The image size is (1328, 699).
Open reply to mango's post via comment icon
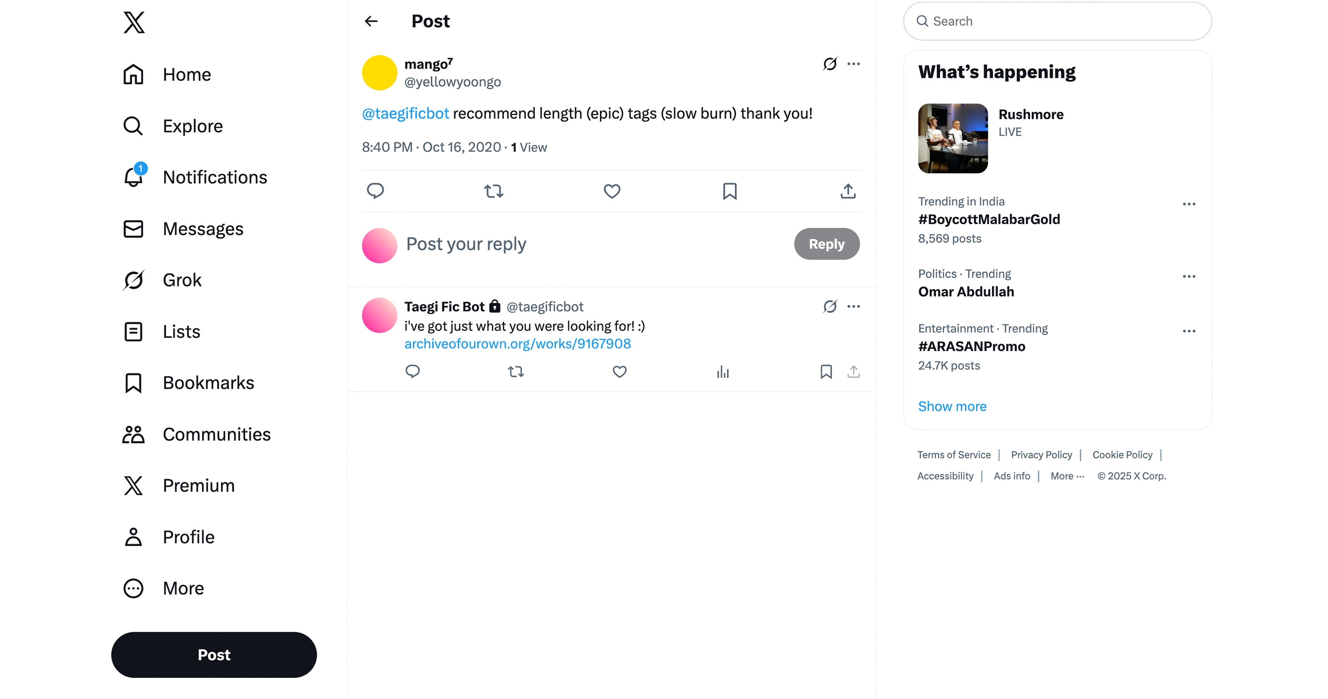(375, 191)
